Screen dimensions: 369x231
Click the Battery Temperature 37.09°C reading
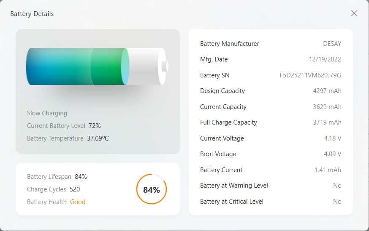(98, 138)
